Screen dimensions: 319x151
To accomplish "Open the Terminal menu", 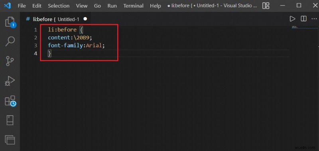I will click(133, 6).
